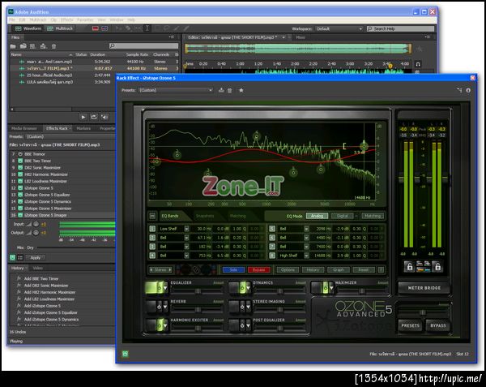Click the right lock icon under Ozone meters
This screenshot has width=486, height=387.
pyautogui.click(x=437, y=267)
